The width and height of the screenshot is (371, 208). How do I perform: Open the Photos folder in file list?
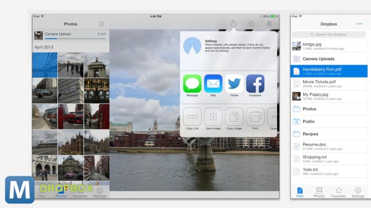click(329, 109)
